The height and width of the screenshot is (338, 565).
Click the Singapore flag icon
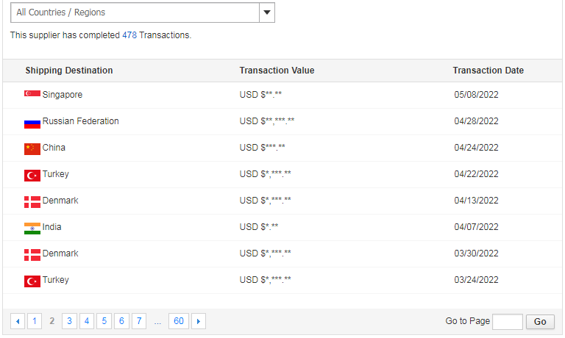point(32,93)
